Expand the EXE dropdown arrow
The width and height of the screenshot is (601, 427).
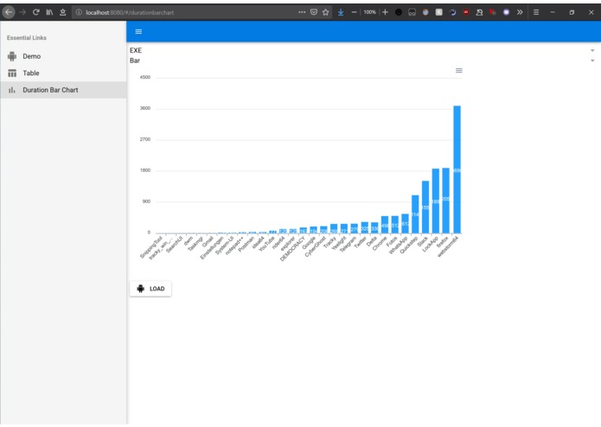point(592,50)
